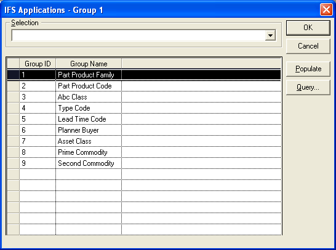Click the Group Name column header
Image resolution: width=336 pixels, height=250 pixels.
tap(89, 64)
